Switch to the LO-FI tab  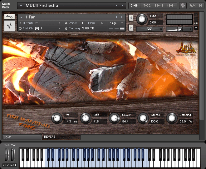click(x=22, y=137)
